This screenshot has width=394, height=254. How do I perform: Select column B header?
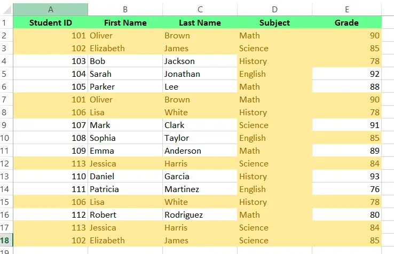point(125,10)
